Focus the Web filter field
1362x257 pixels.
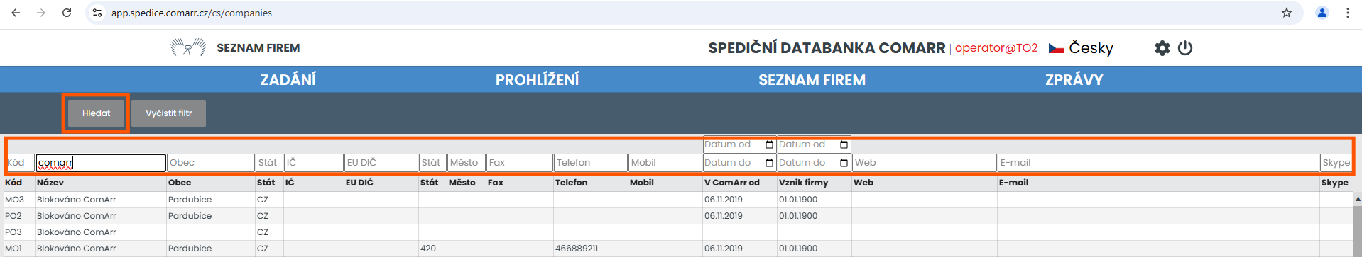(x=925, y=163)
